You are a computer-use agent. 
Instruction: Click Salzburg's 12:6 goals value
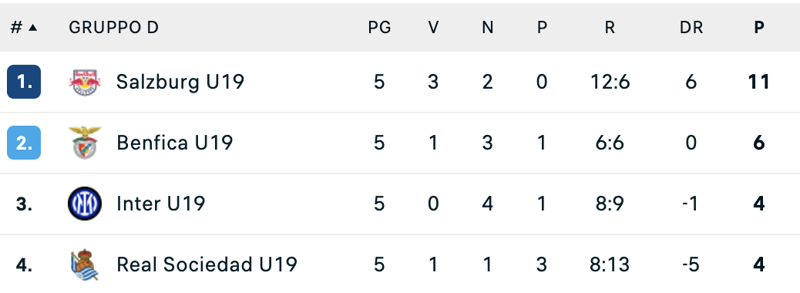coord(610,82)
